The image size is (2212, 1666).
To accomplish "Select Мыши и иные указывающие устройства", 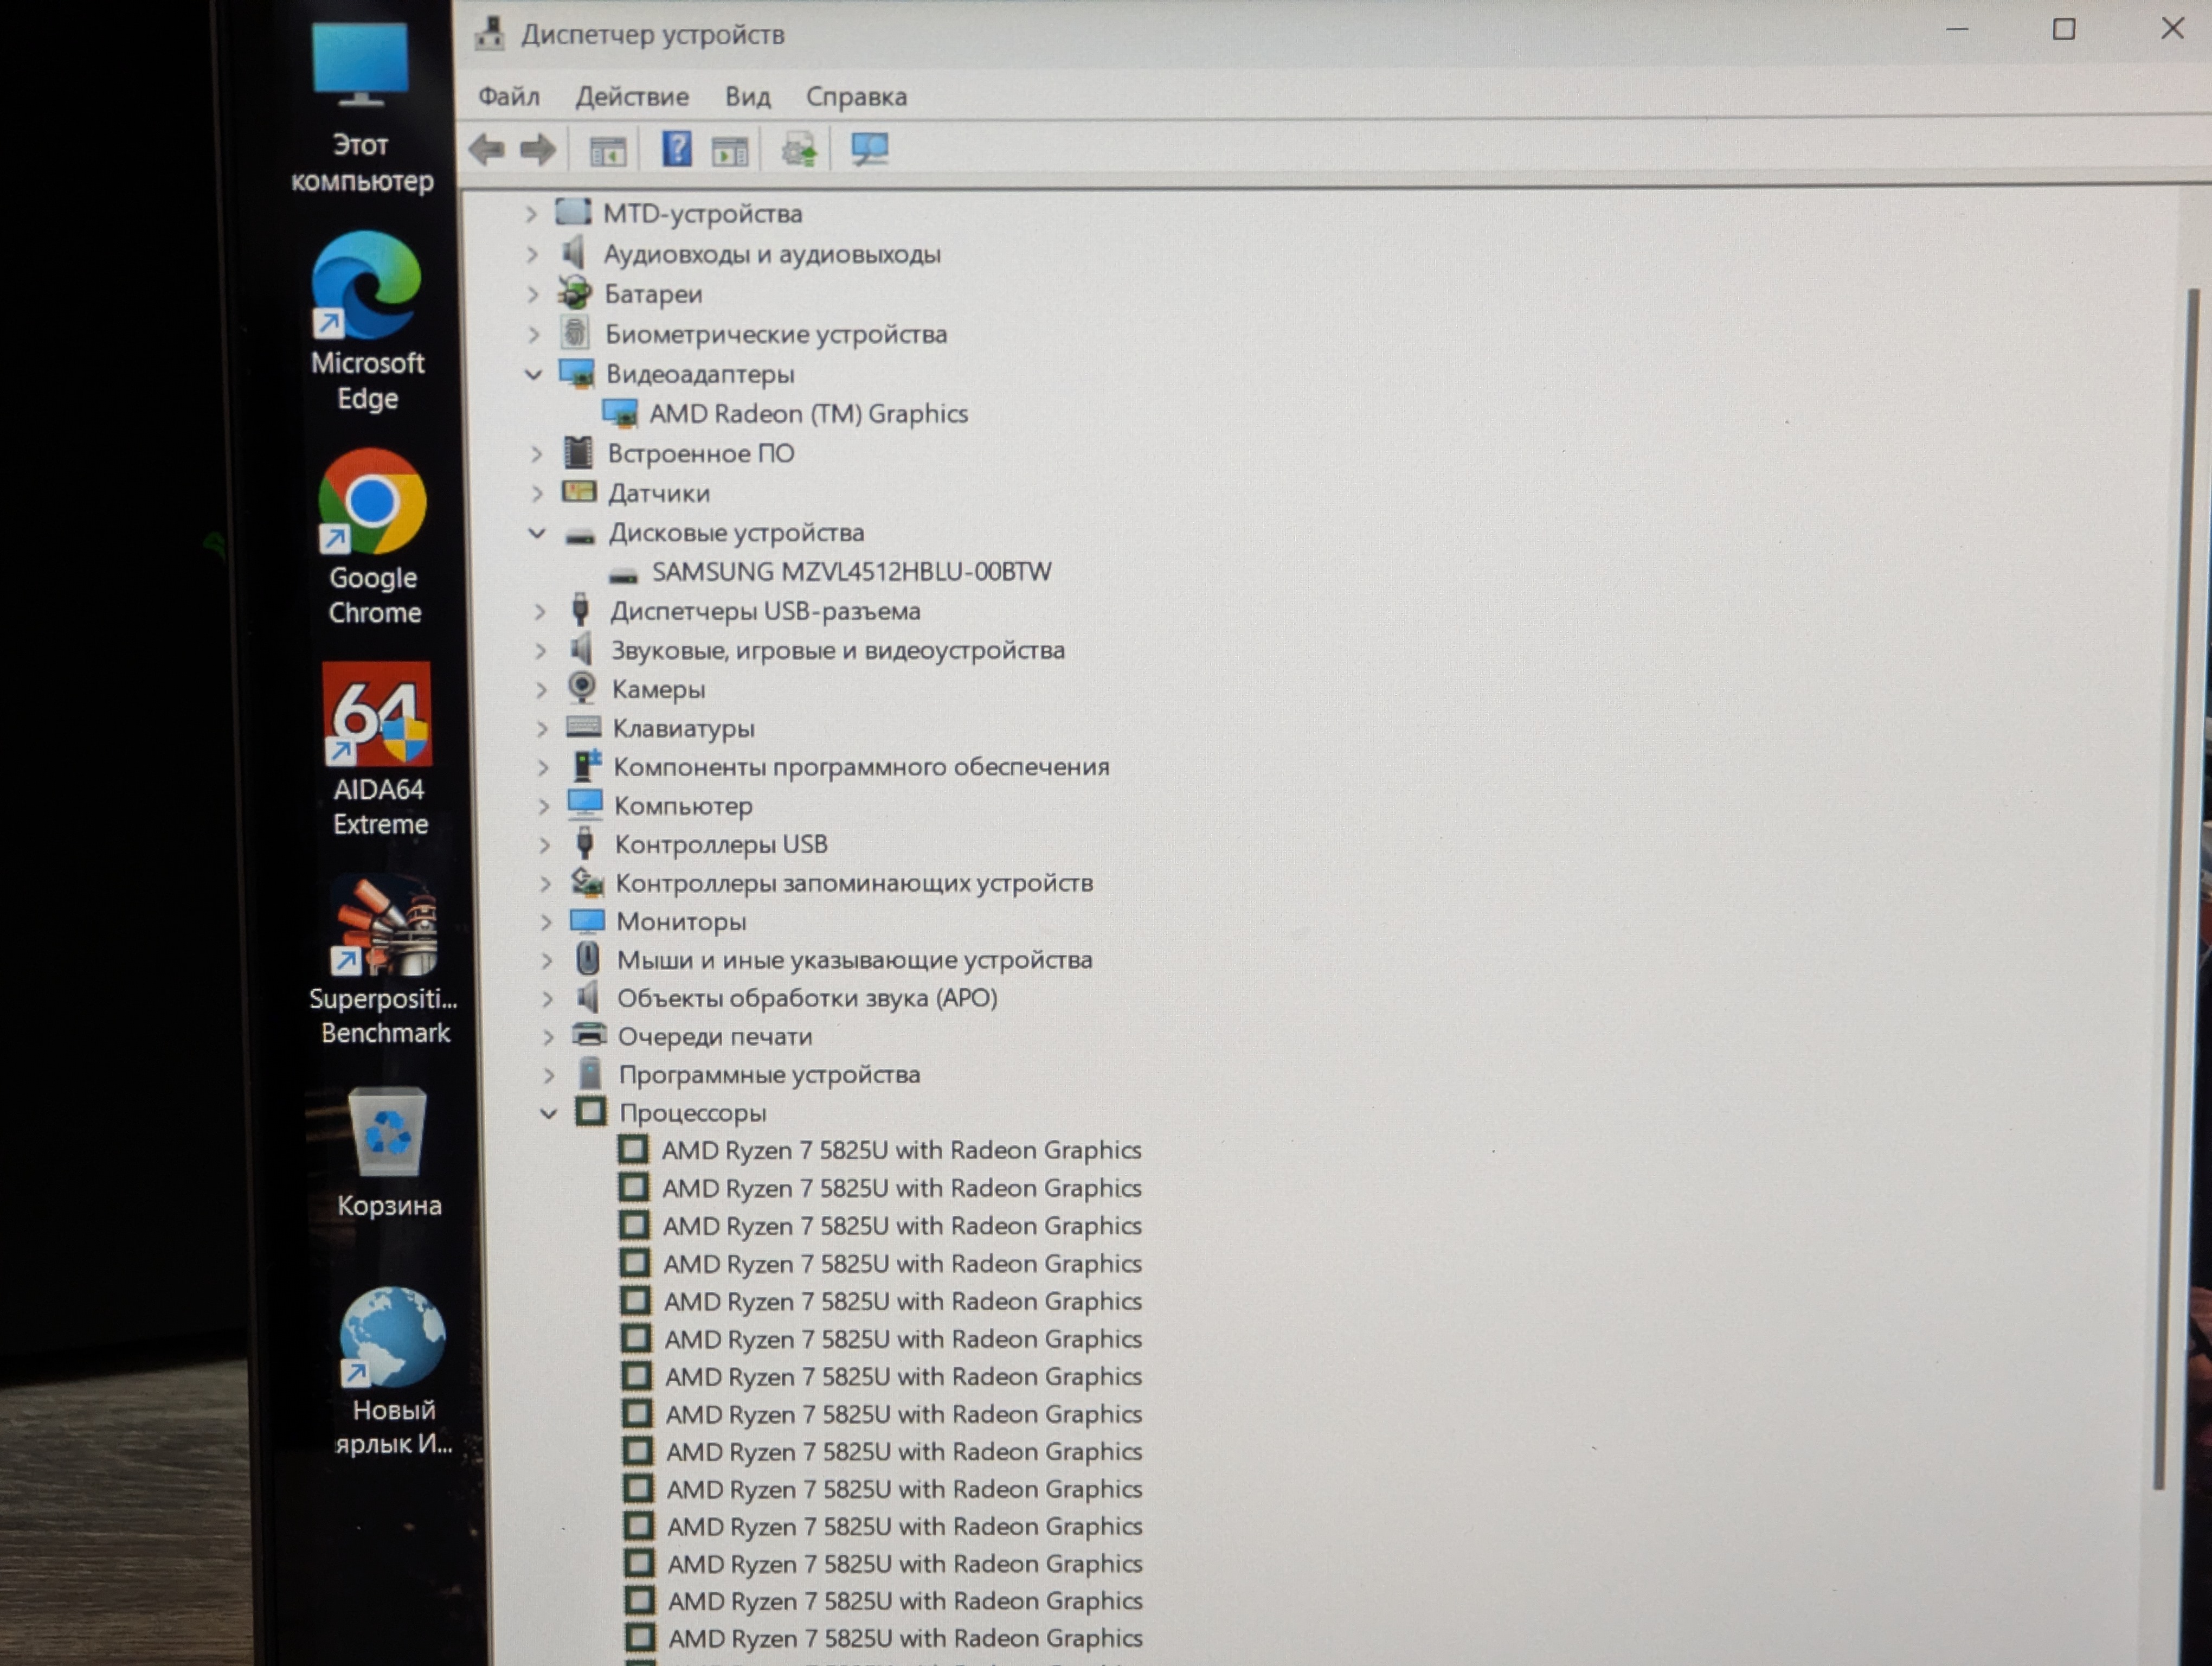I will (854, 959).
